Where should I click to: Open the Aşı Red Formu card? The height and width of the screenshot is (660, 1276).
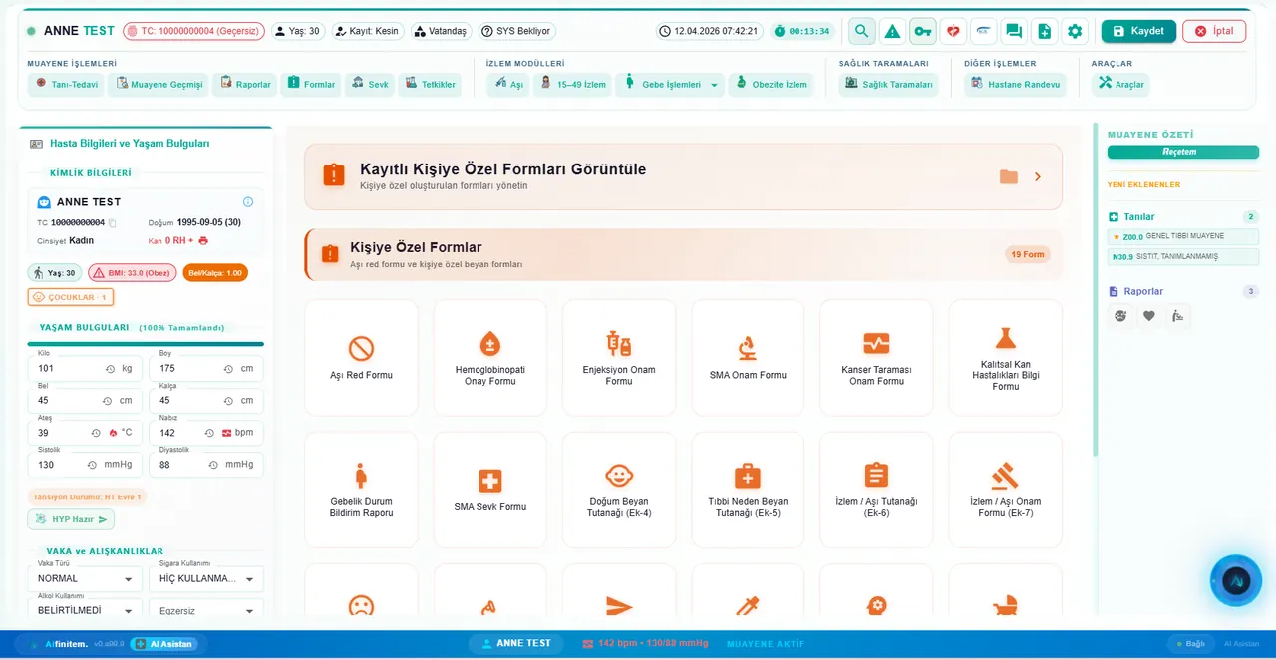pyautogui.click(x=361, y=358)
